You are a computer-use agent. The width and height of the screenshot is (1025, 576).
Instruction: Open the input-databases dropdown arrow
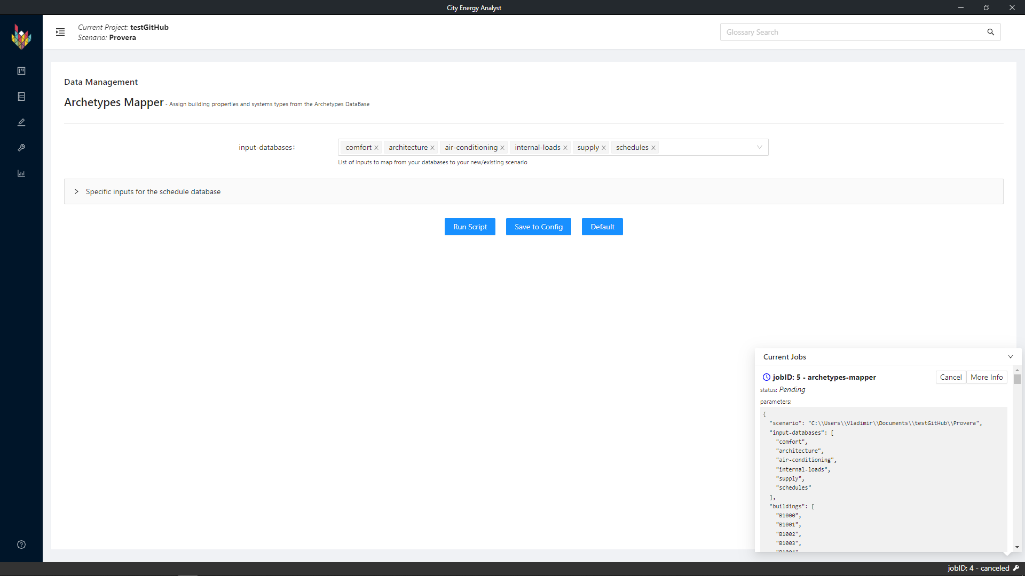pos(760,147)
